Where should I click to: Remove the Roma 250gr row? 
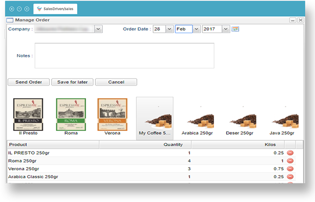coord(290,161)
